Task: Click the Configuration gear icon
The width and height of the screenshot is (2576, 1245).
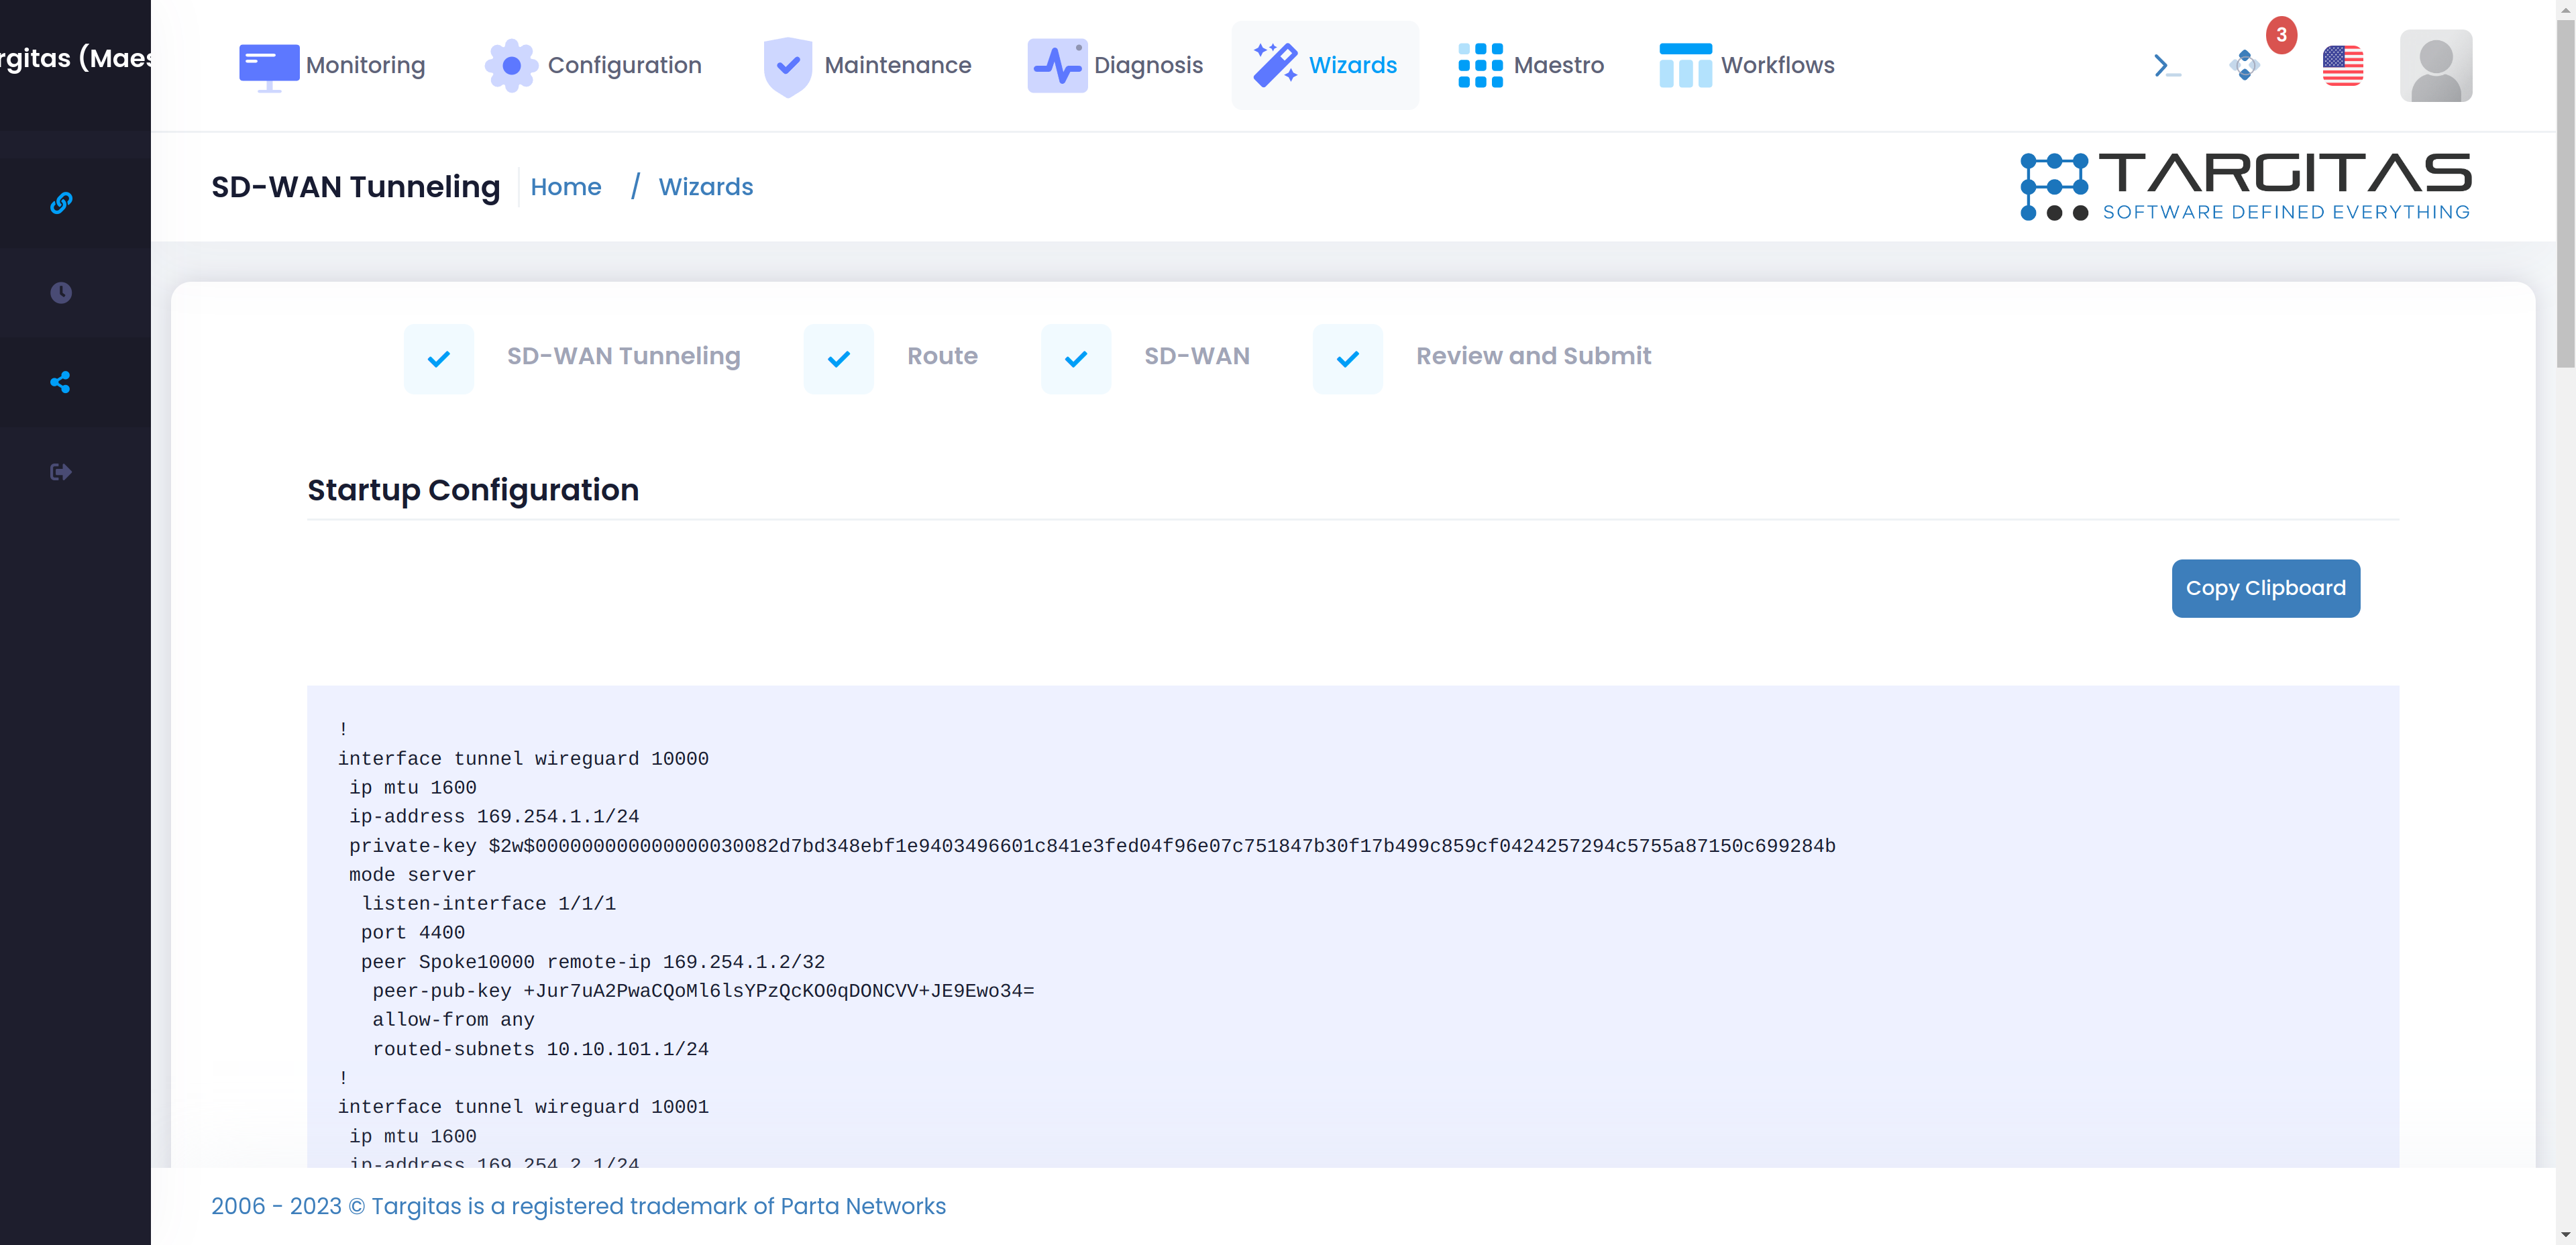Action: click(x=511, y=66)
